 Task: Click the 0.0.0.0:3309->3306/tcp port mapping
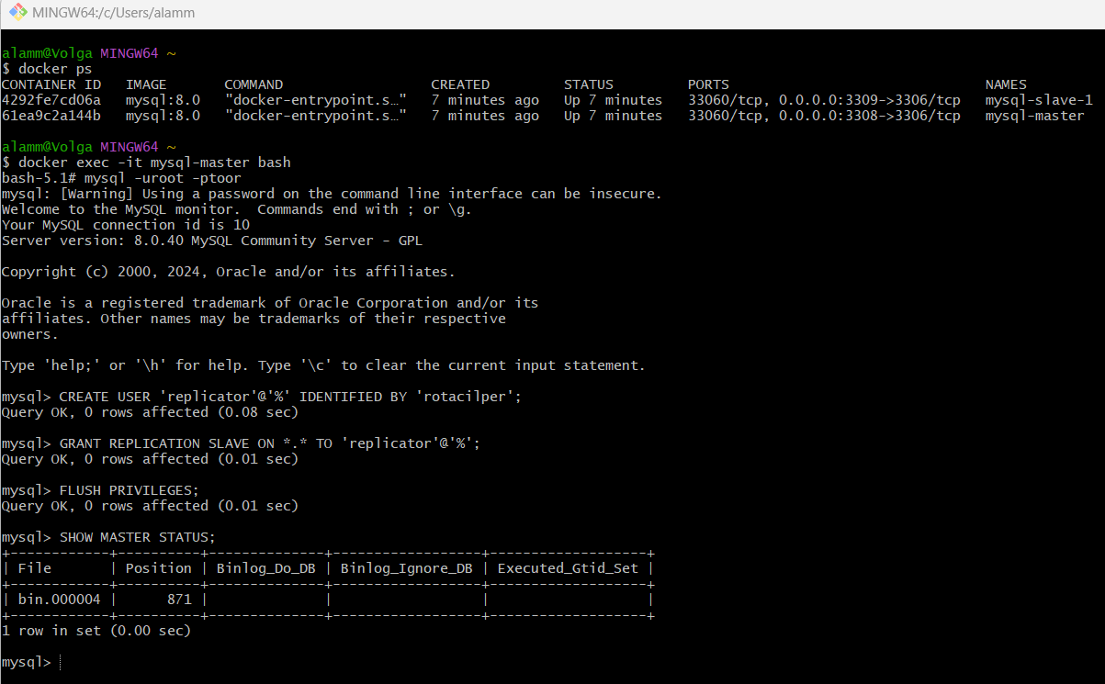tap(863, 100)
